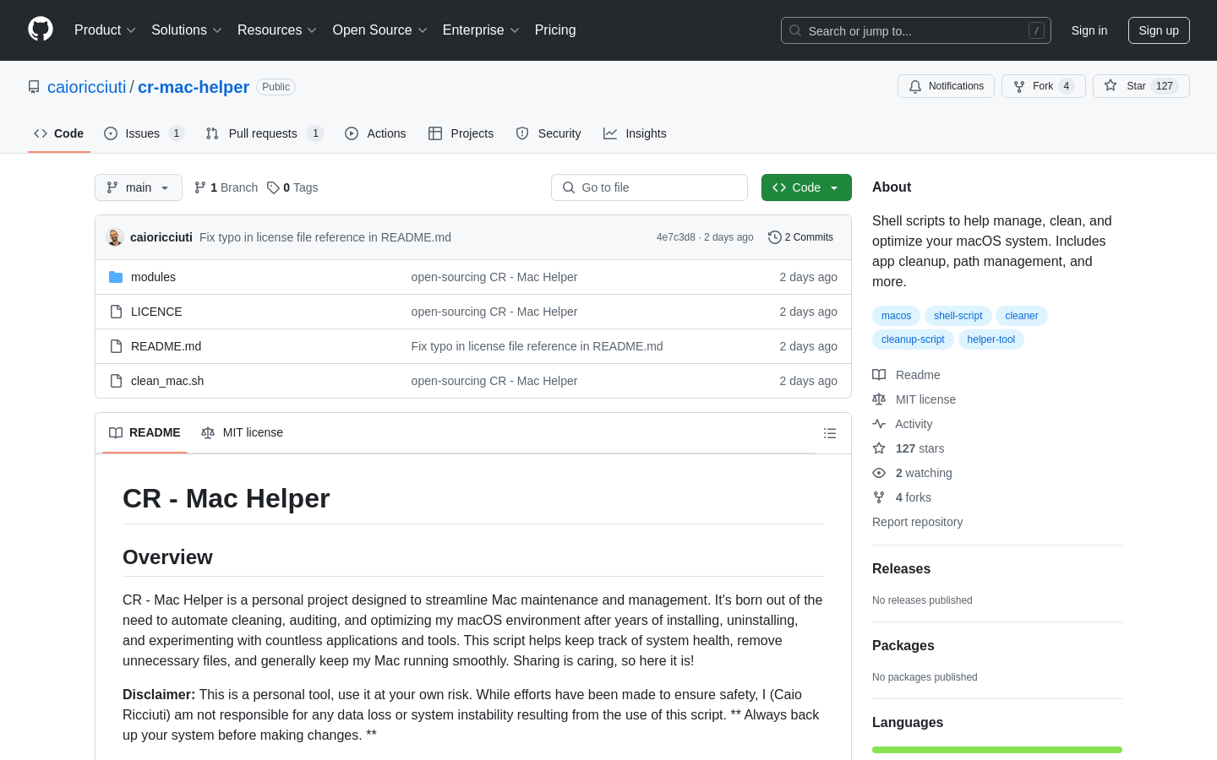Open the Product menu
This screenshot has width=1217, height=760.
coord(105,30)
